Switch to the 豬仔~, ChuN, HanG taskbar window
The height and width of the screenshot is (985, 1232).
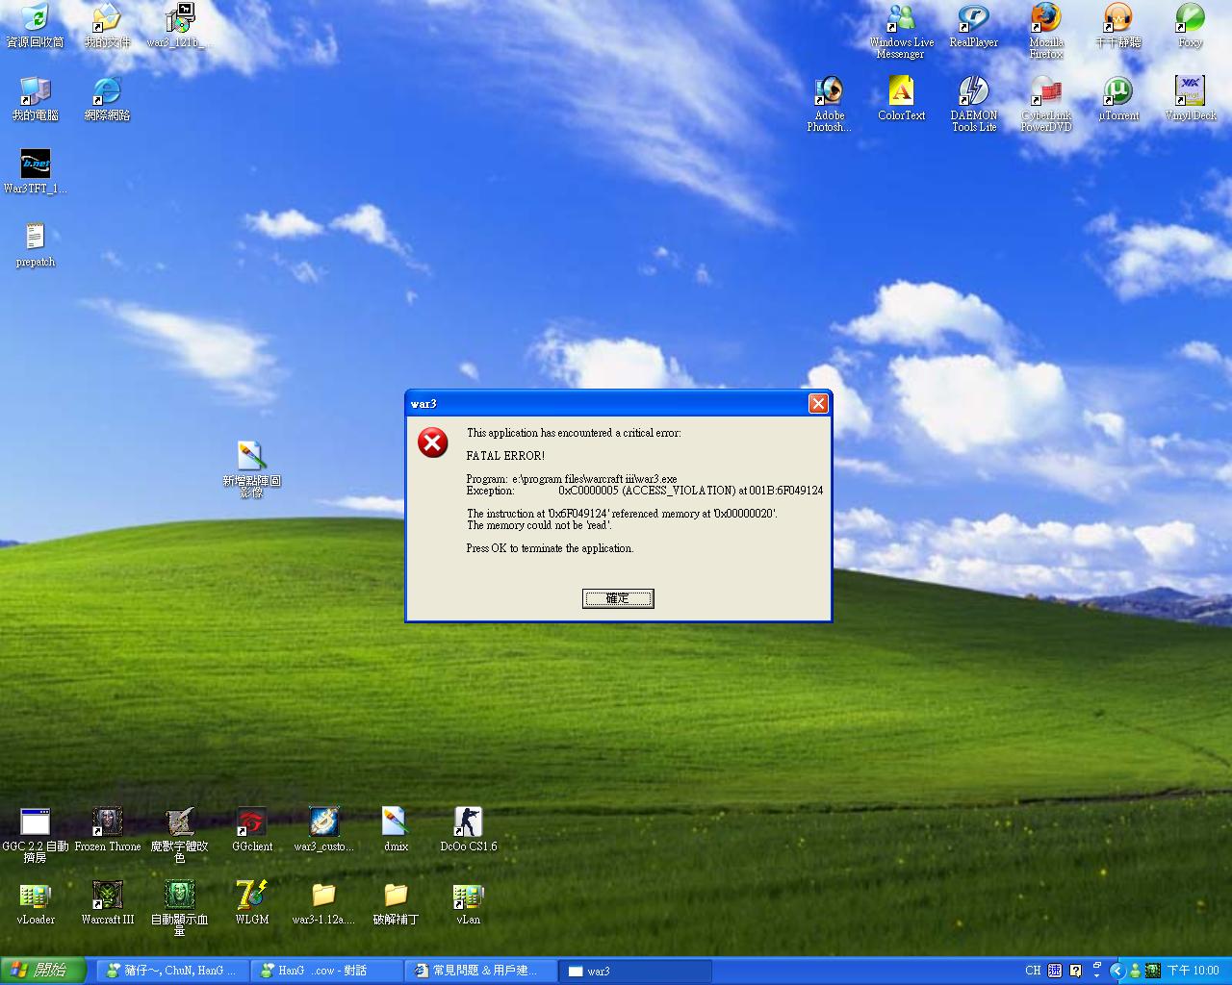click(172, 971)
